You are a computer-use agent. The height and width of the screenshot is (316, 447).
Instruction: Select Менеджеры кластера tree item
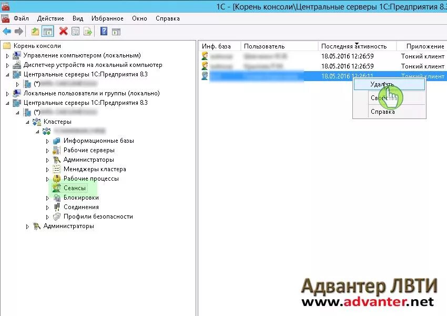[95, 169]
